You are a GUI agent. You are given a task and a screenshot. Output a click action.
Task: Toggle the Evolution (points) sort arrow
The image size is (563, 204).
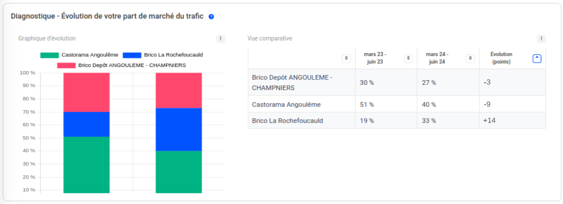(537, 59)
